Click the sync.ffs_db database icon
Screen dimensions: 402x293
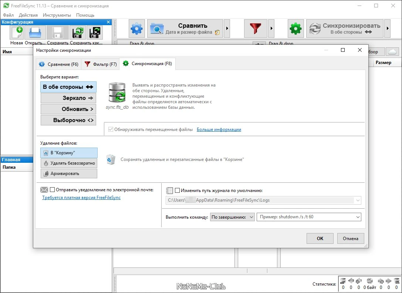pyautogui.click(x=117, y=93)
